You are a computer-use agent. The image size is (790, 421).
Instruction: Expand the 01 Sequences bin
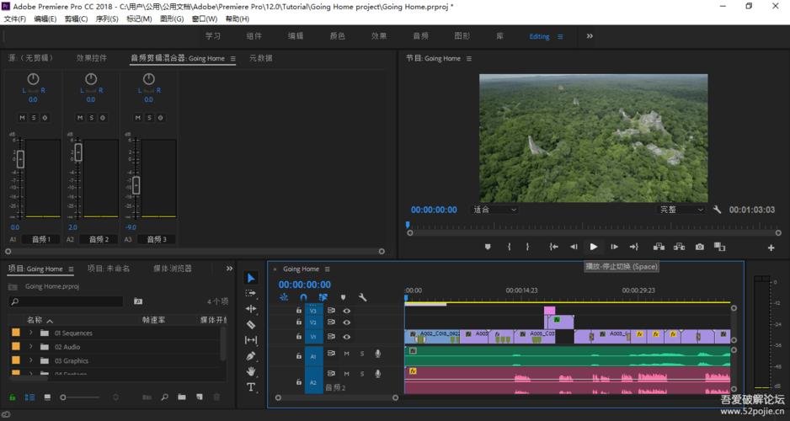[30, 333]
